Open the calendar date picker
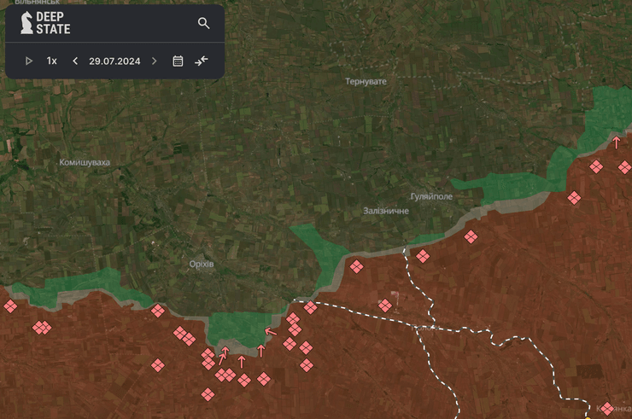The width and height of the screenshot is (632, 419). [178, 61]
